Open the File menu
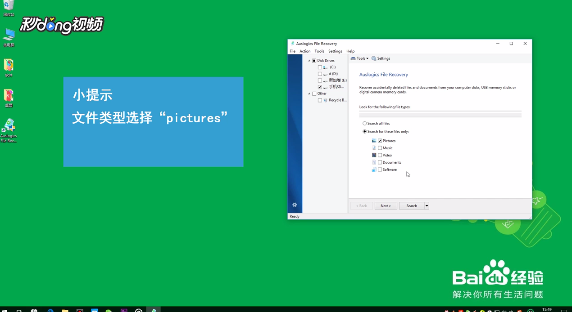 pos(293,51)
